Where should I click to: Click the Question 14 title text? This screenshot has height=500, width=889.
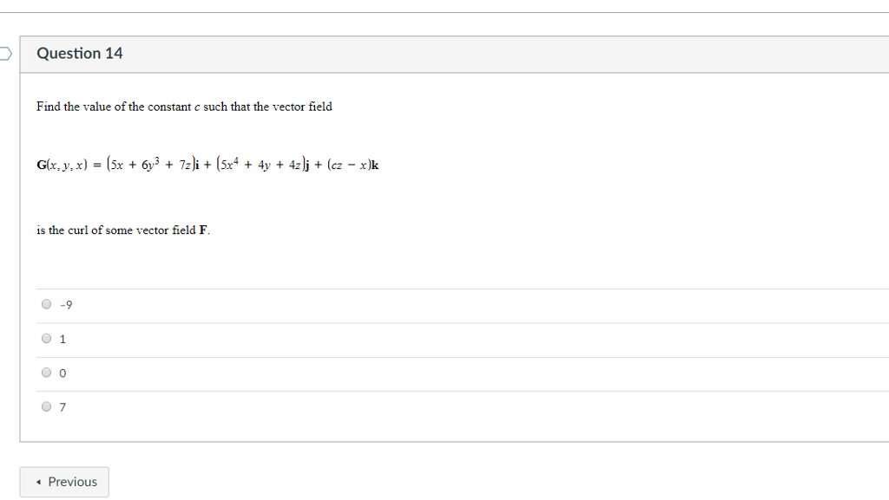click(79, 53)
